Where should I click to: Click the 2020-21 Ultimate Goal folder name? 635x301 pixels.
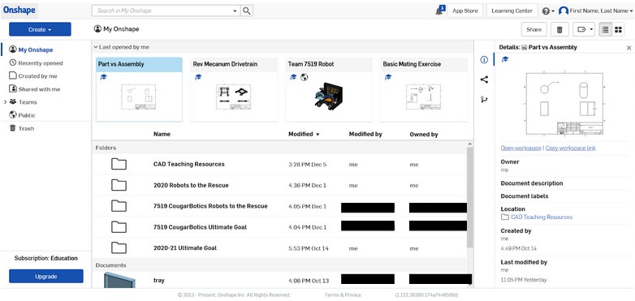pyautogui.click(x=185, y=247)
